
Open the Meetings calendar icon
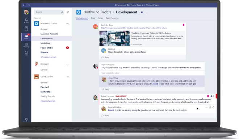click(26, 45)
